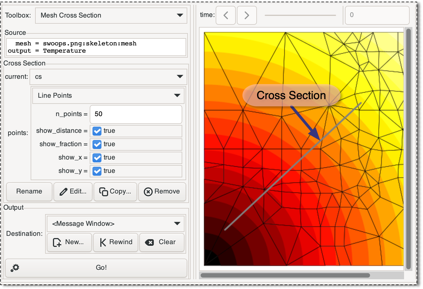This screenshot has width=423, height=289.
Task: Click the New message window icon
Action: [x=57, y=242]
